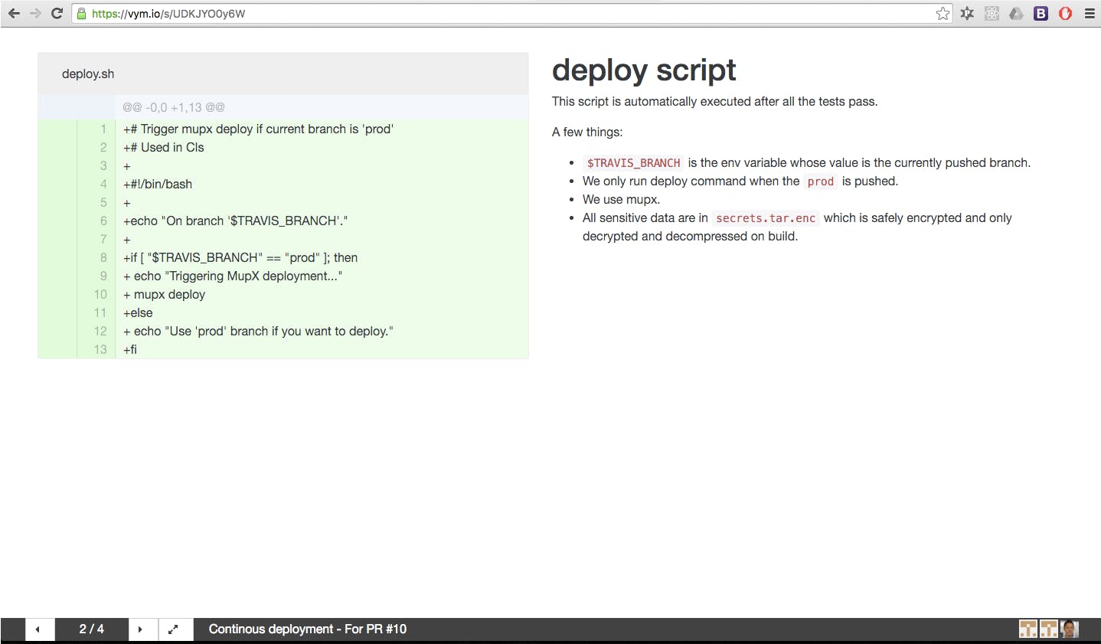
Task: Select the identicon avatar beside the photo
Action: click(x=1049, y=629)
